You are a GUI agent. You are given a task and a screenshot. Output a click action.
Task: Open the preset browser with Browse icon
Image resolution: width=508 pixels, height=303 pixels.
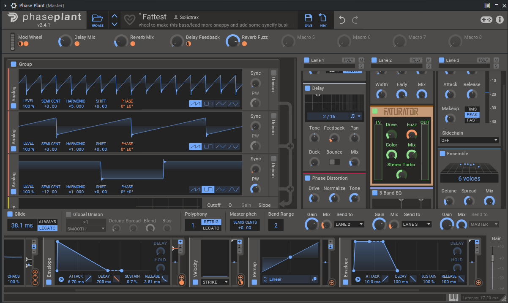(98, 19)
